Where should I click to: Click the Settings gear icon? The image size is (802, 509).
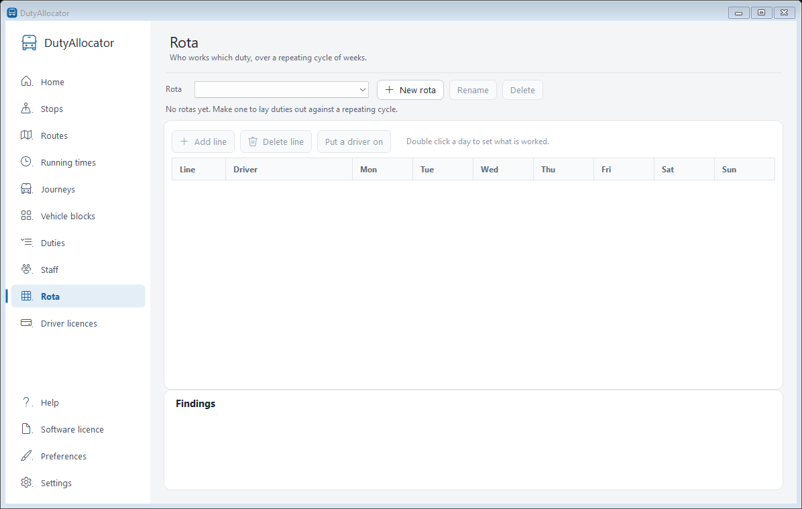click(27, 482)
